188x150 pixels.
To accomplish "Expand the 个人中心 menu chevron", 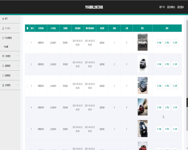I will click(18, 28).
